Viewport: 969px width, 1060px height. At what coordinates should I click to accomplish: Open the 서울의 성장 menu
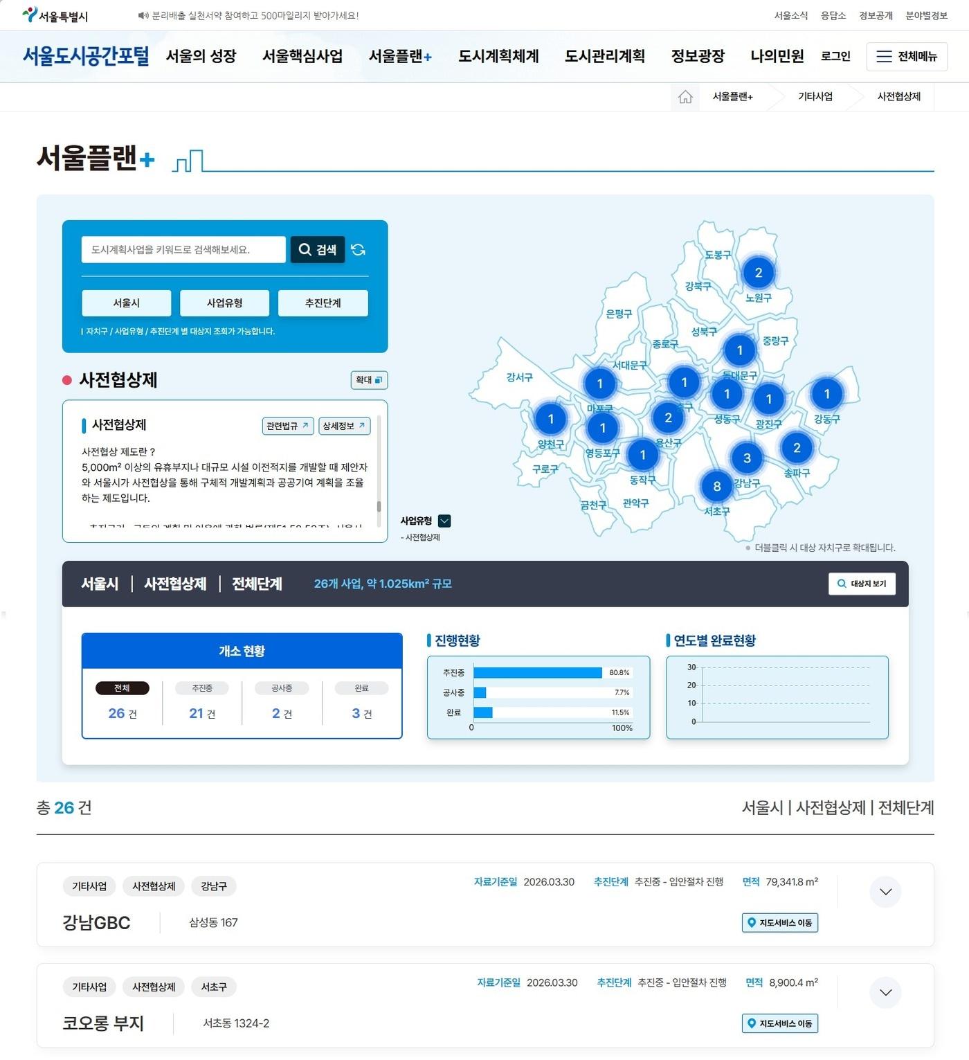tap(201, 57)
